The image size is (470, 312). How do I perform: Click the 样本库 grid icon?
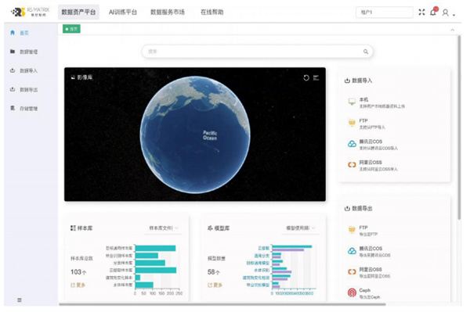73,228
